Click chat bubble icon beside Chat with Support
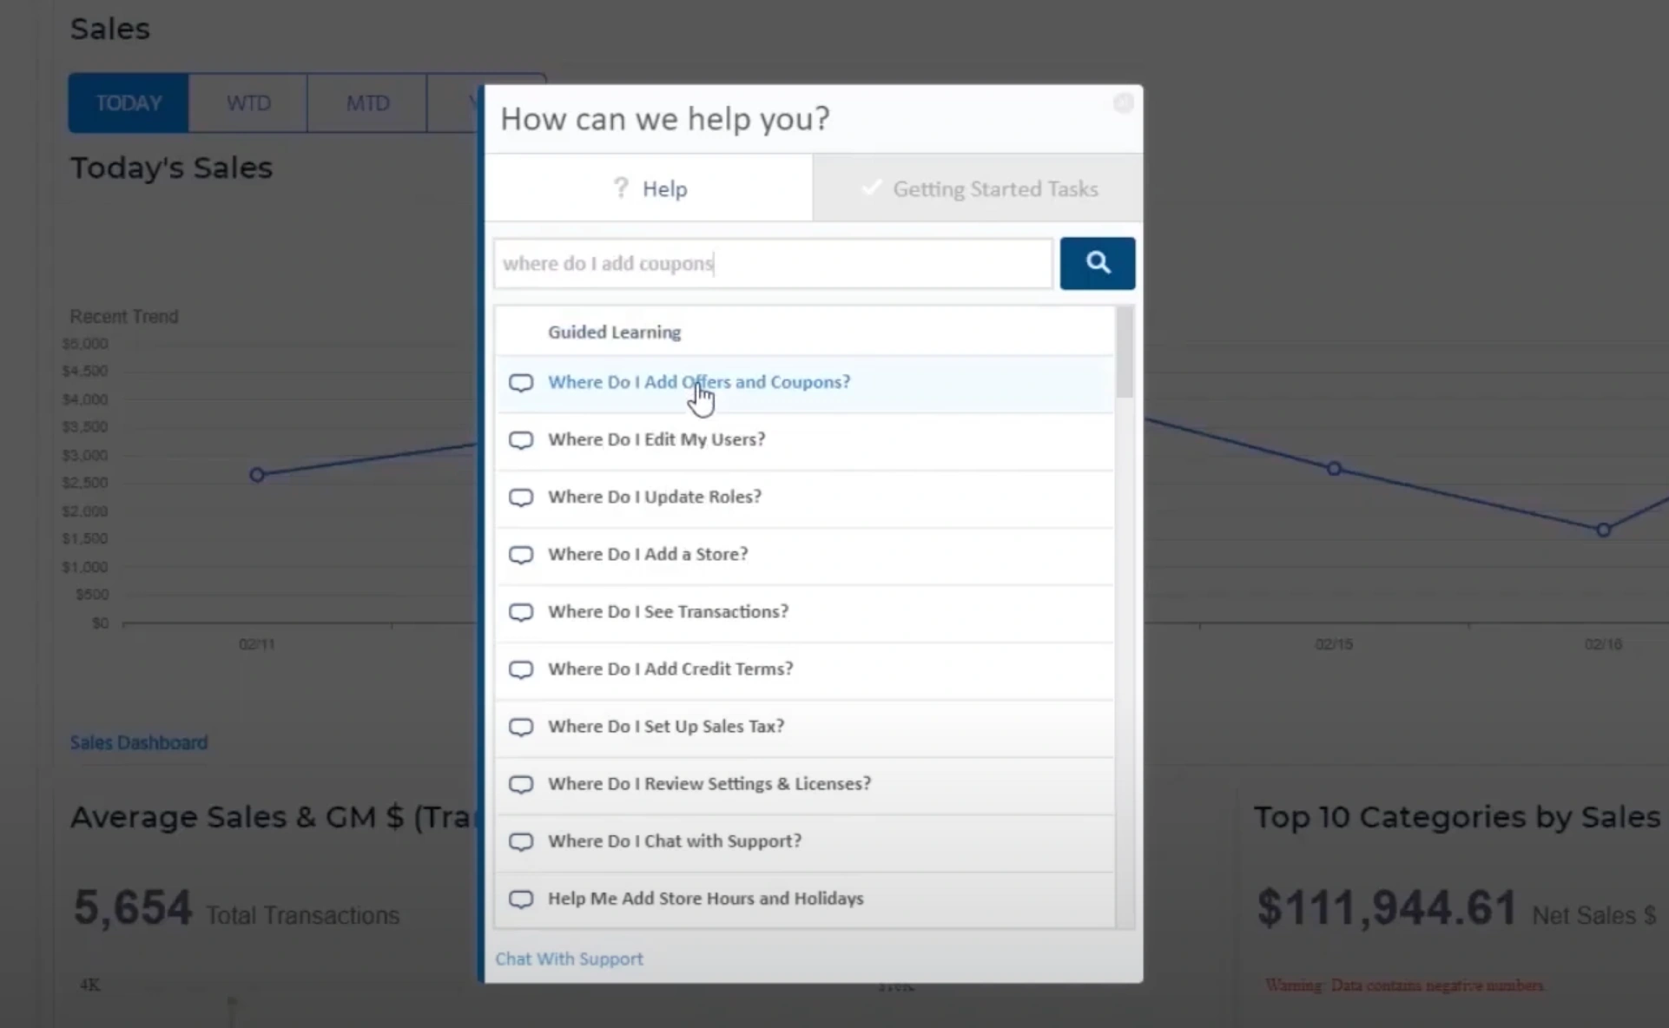The image size is (1669, 1028). 521,841
